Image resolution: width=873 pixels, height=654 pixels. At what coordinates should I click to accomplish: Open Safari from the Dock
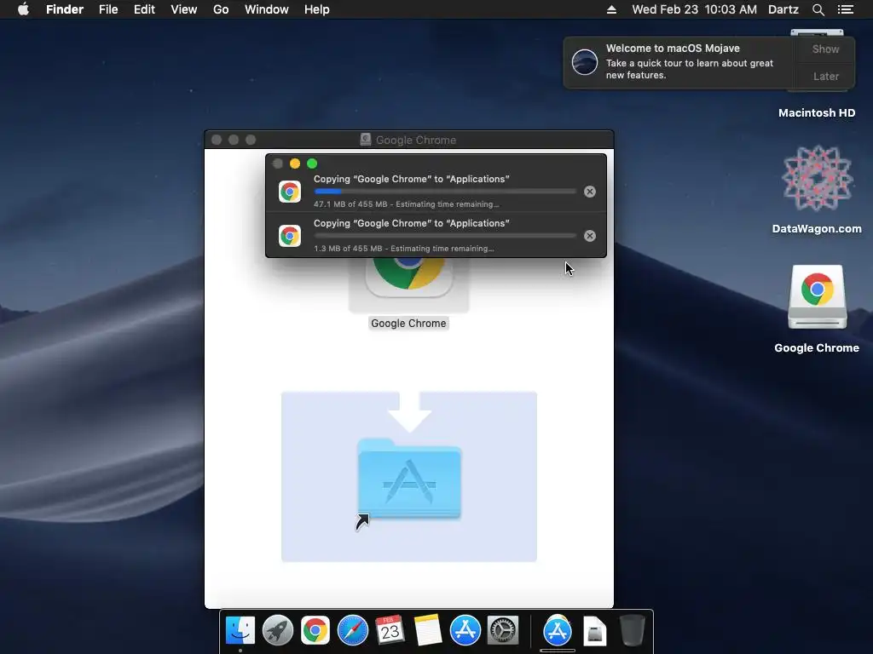(352, 631)
